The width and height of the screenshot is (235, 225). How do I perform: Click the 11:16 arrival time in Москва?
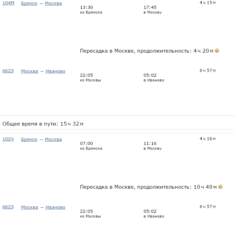pyautogui.click(x=150, y=143)
